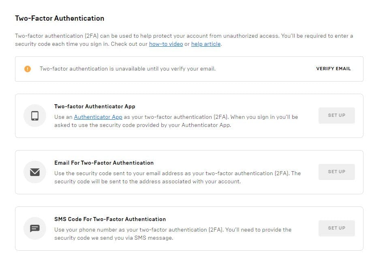Click the chat bubble icon on SMS card
This screenshot has width=372, height=260.
click(x=34, y=228)
